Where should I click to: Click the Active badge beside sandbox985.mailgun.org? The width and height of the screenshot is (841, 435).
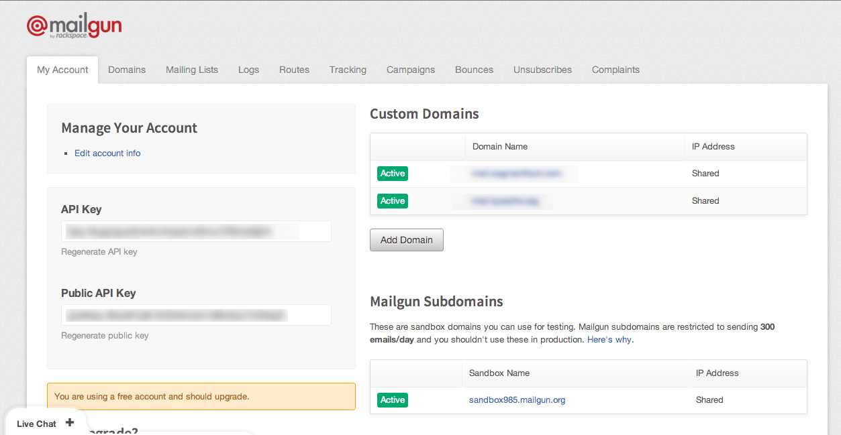pyautogui.click(x=393, y=400)
